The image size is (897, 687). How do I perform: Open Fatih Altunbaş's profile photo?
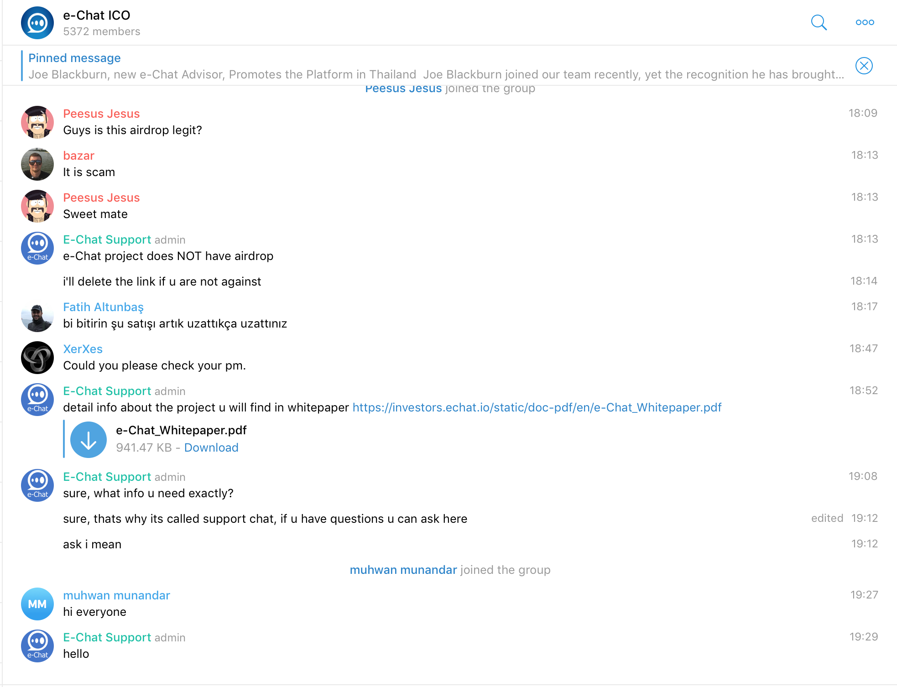click(x=37, y=316)
